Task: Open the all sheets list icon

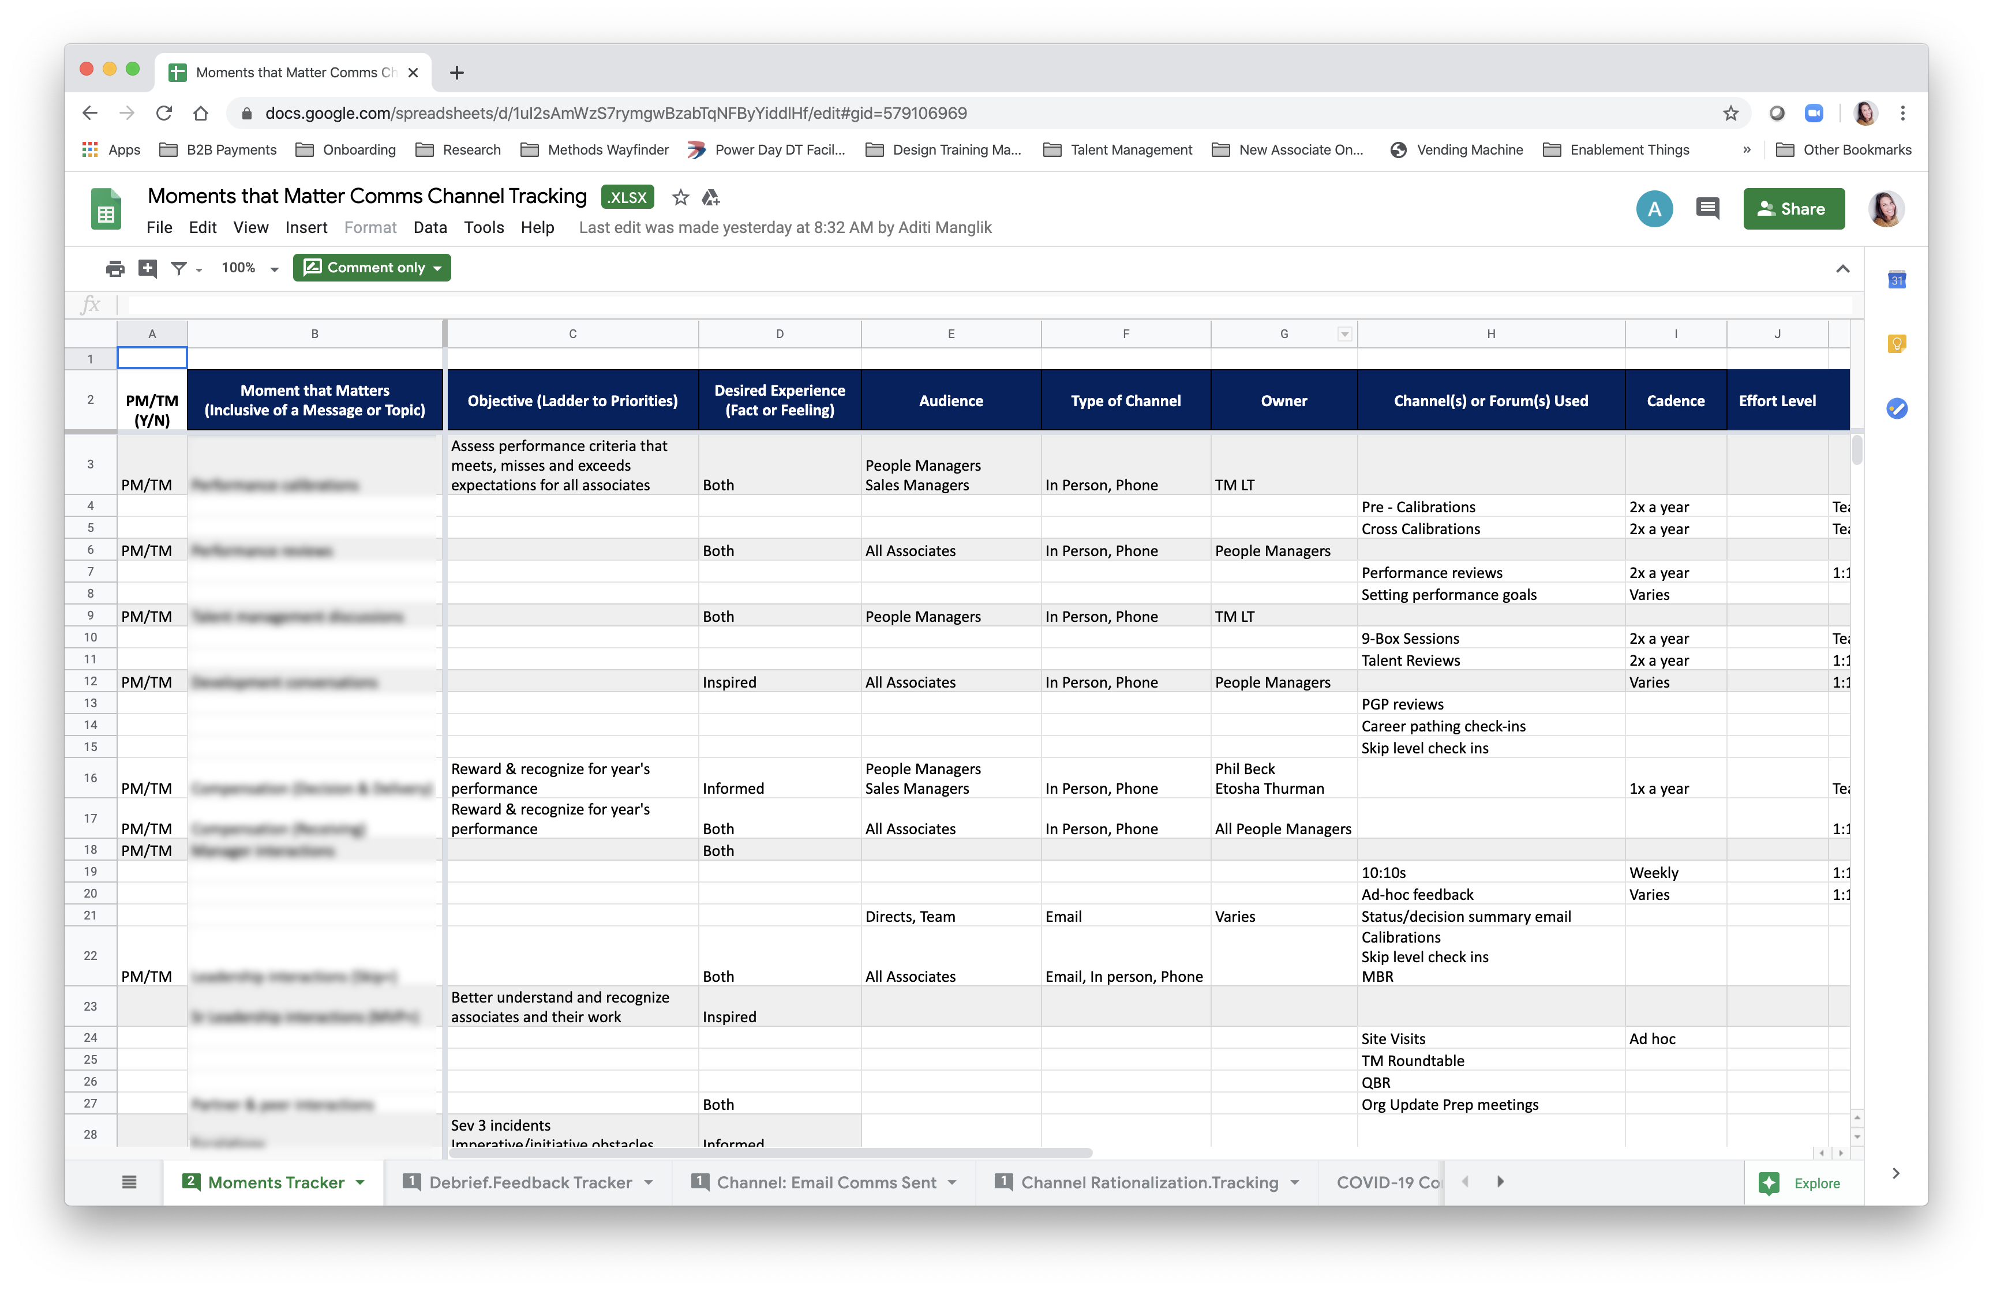Action: coord(129,1182)
